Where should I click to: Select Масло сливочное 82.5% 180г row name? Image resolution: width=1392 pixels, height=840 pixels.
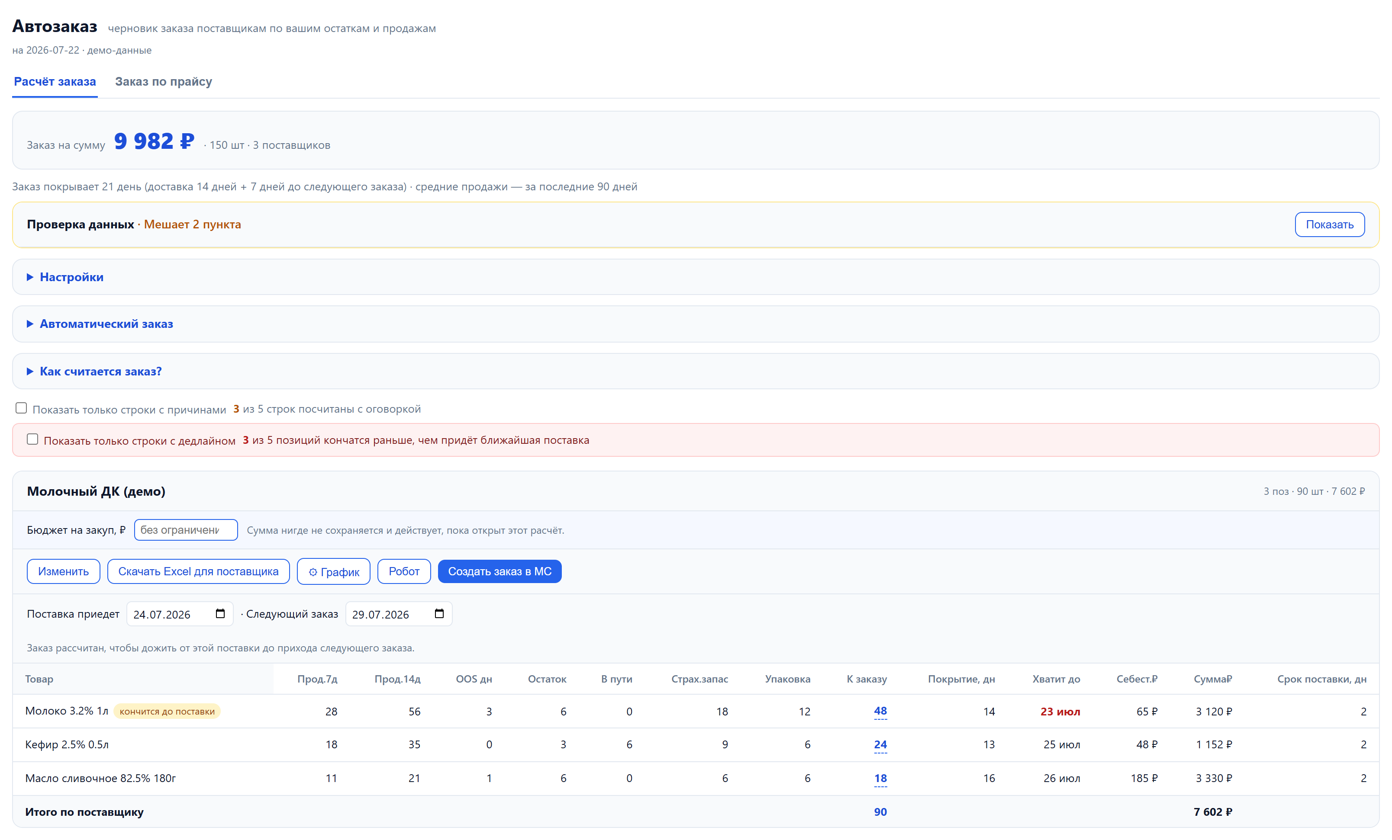click(100, 778)
